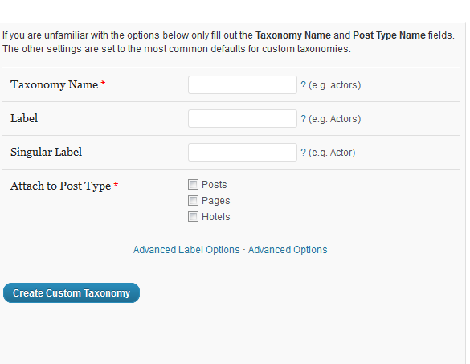
Task: Select the Pages label text
Action: [x=216, y=201]
